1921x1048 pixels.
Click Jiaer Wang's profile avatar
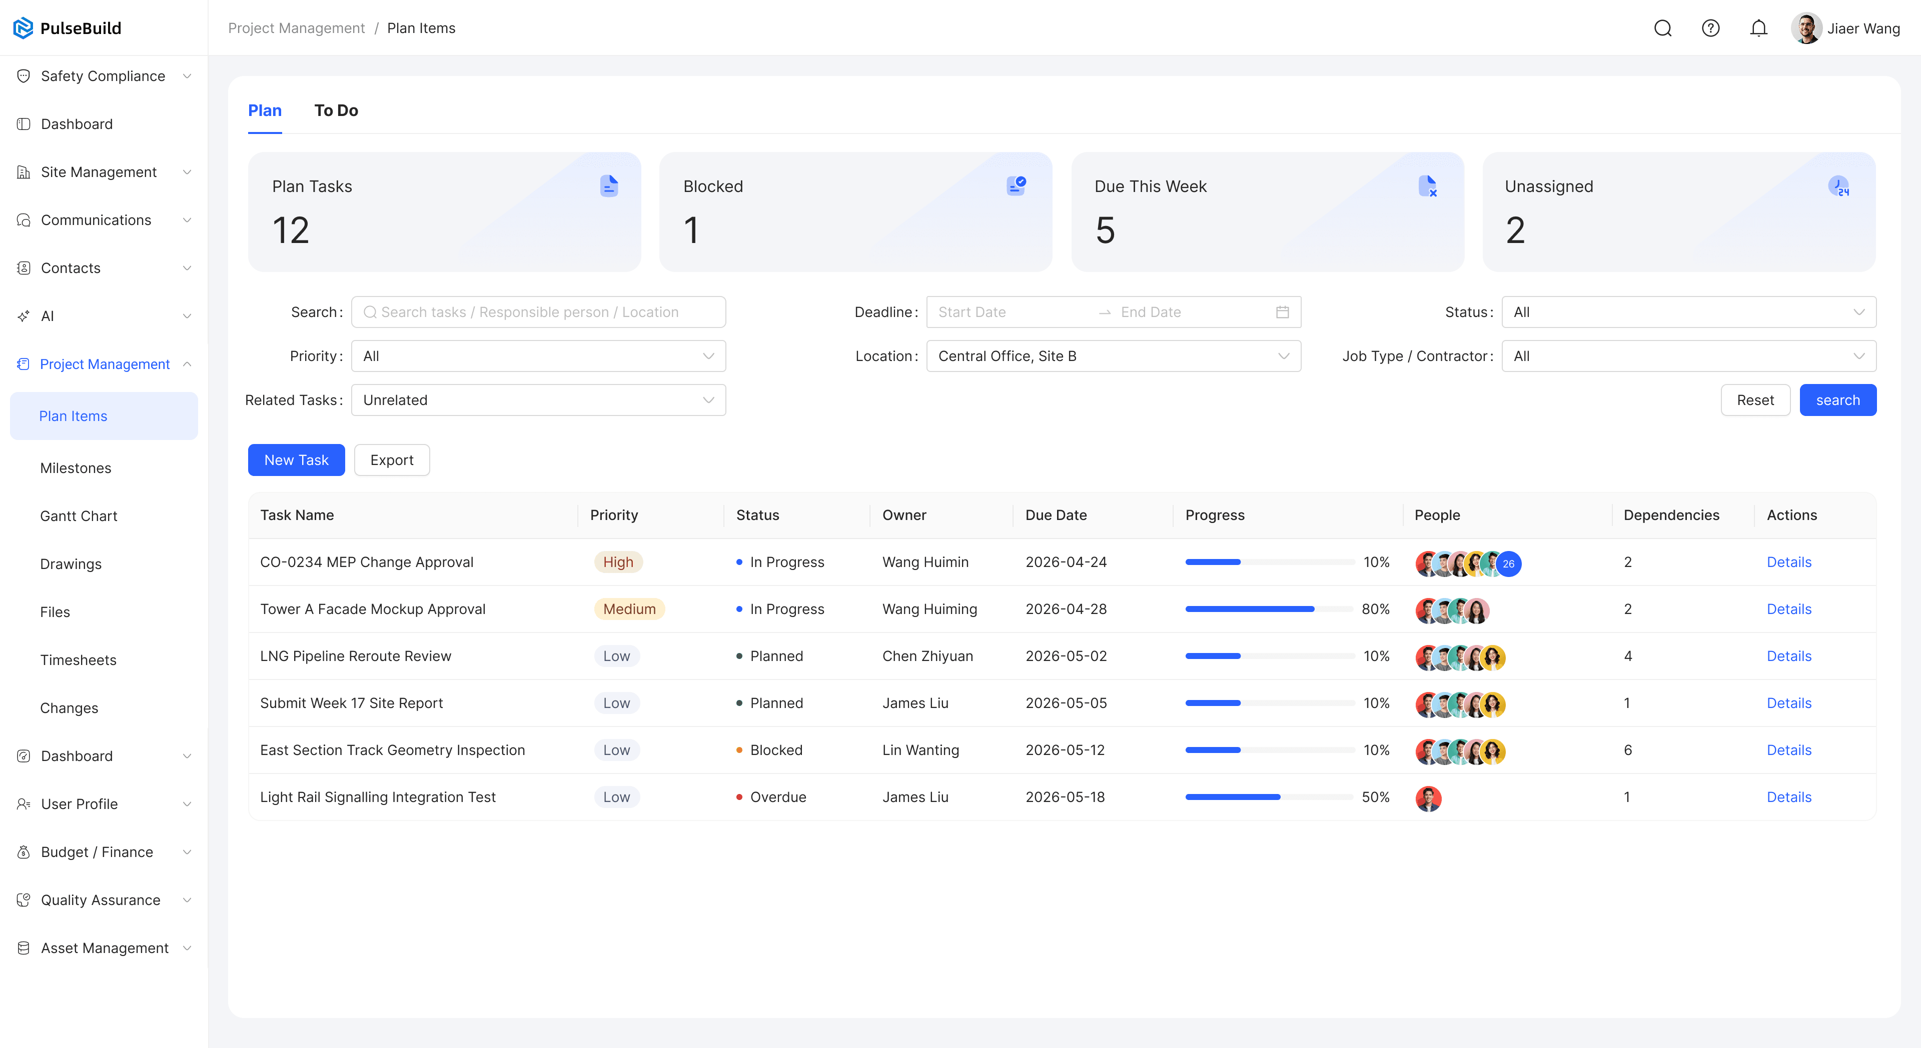pyautogui.click(x=1806, y=28)
